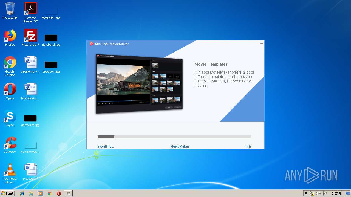Click the Show desktop button
351x197 pixels.
(x=348, y=193)
